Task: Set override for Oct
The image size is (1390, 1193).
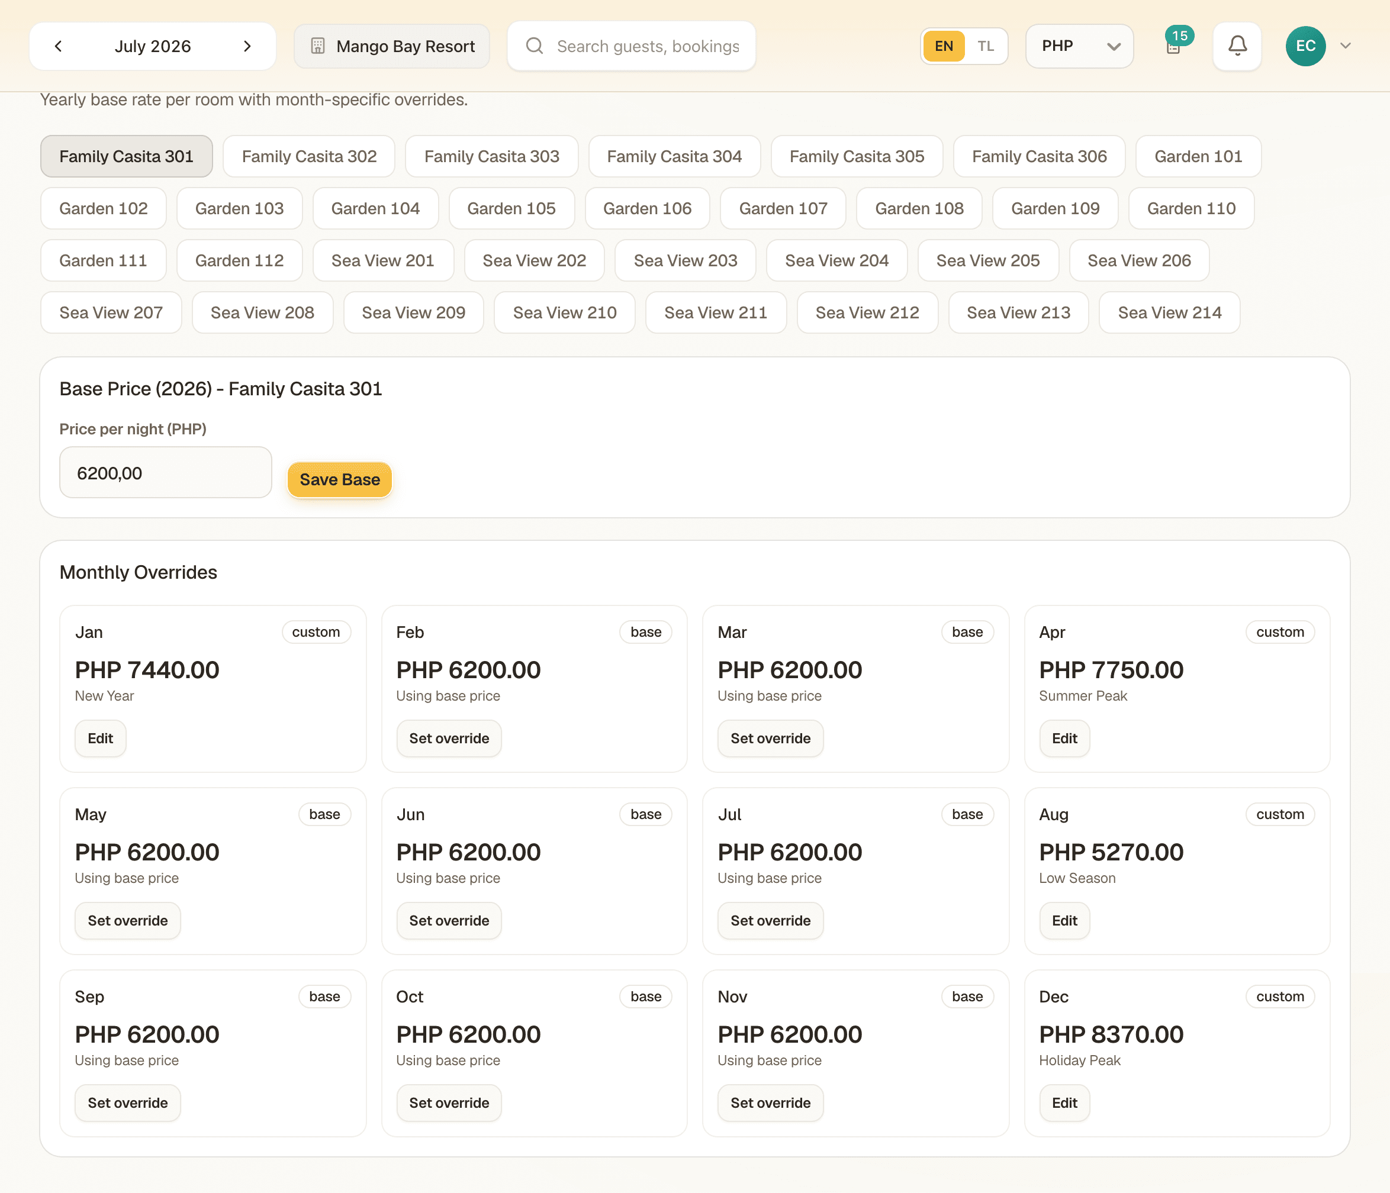Action: (449, 1104)
